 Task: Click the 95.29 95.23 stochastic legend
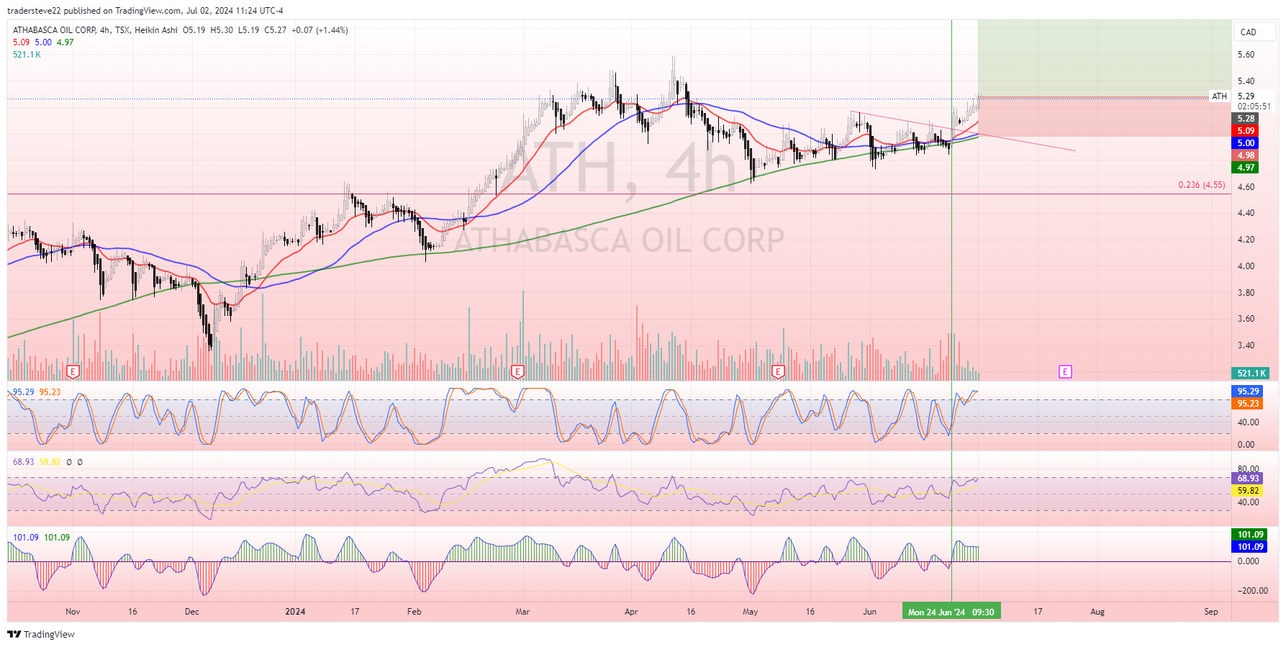tap(37, 392)
